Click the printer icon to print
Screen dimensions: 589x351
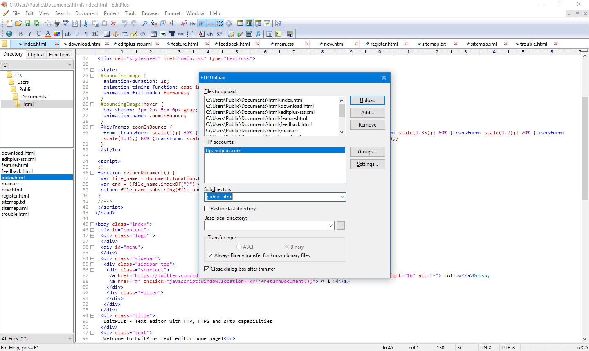57,23
